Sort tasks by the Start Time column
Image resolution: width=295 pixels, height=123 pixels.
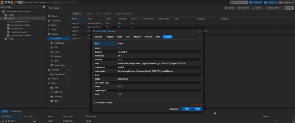point(12,117)
